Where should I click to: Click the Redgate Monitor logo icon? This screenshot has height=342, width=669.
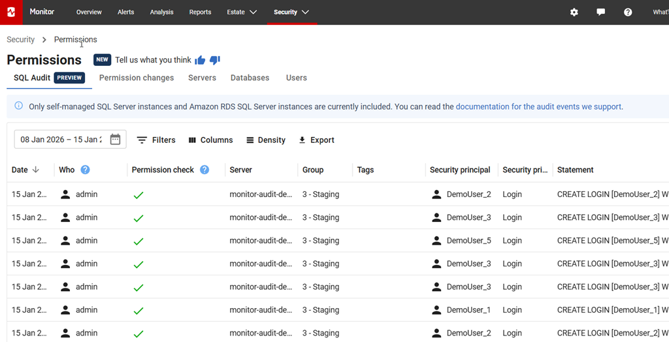click(10, 12)
